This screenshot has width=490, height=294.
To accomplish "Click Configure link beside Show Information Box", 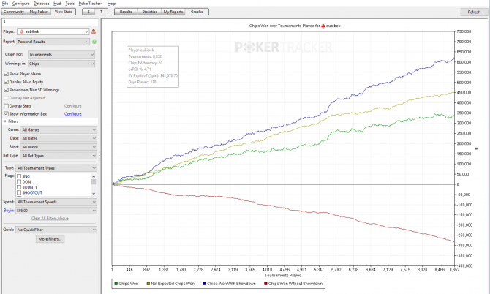I will [x=73, y=114].
